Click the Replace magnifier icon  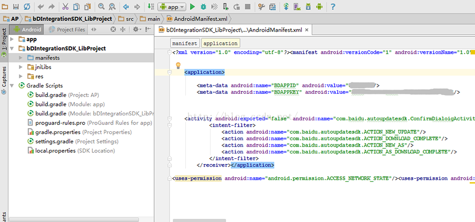tap(112, 6)
